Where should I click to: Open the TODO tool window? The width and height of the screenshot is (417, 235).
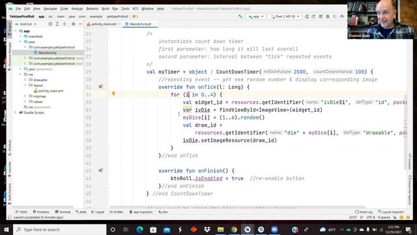22,211
